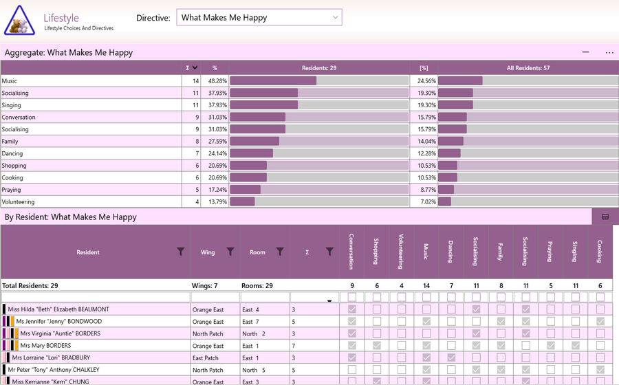Toggle the Volunteering filter checkbox
619x385 pixels.
click(x=402, y=297)
